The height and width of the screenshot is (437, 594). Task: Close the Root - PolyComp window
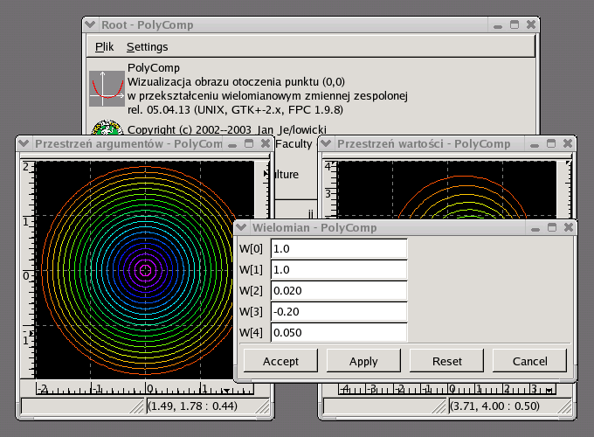[531, 24]
